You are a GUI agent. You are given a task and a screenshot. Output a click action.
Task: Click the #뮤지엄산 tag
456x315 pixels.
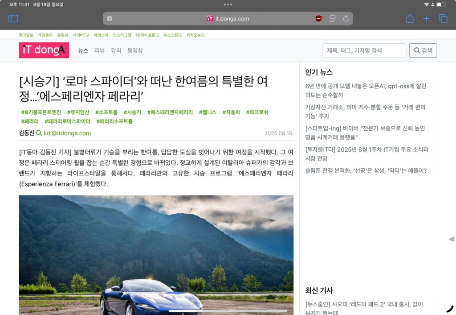tap(78, 112)
